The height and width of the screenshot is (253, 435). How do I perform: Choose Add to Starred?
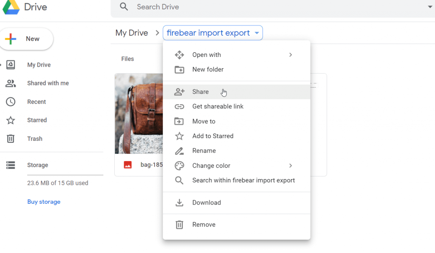pyautogui.click(x=236, y=136)
